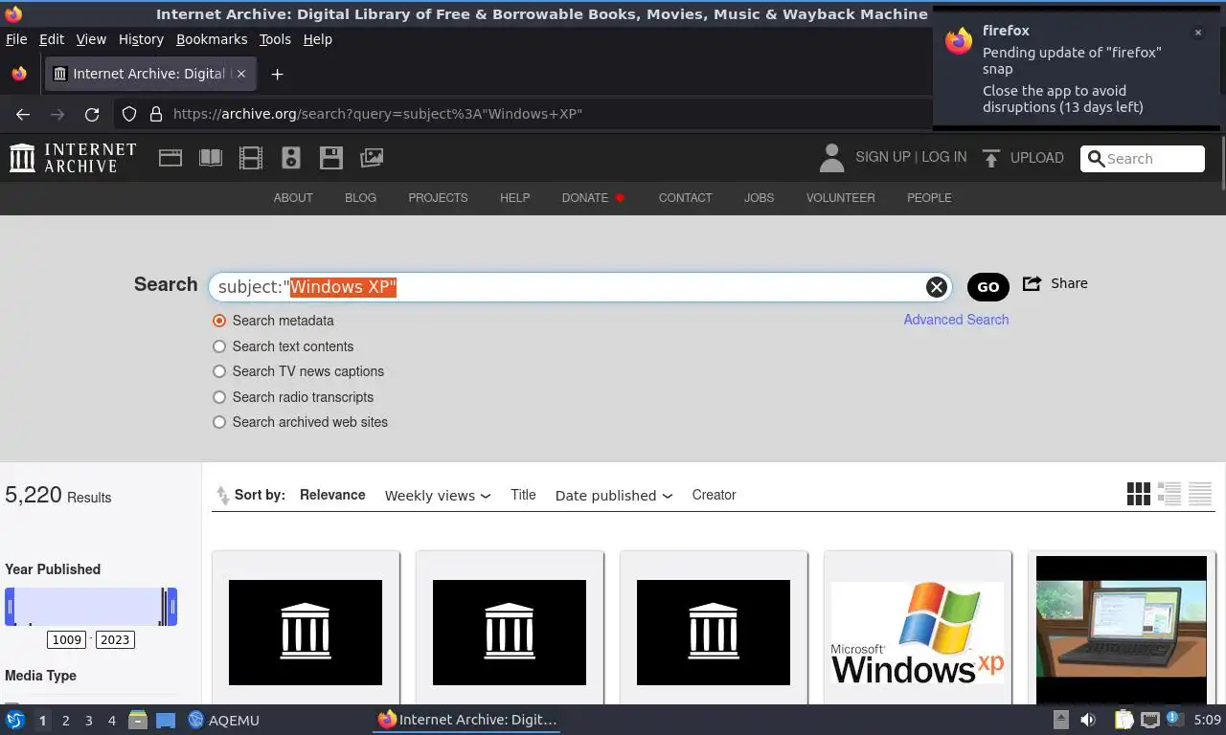Open the laptop screenshot result thumbnail
This screenshot has height=735, width=1226.
[x=1122, y=630]
